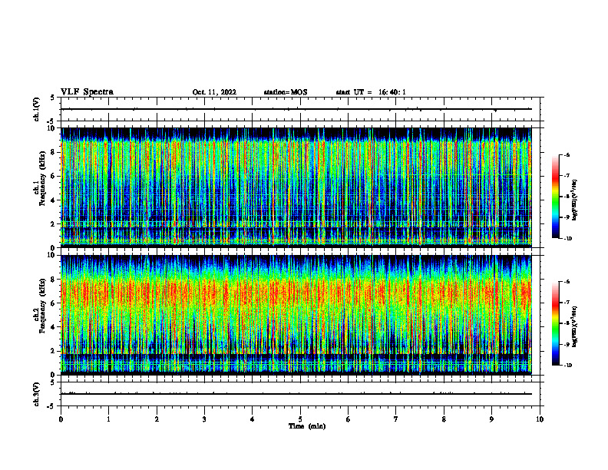Click the ch.3 voltage waveform trace
The height and width of the screenshot is (470, 608).
click(x=296, y=394)
